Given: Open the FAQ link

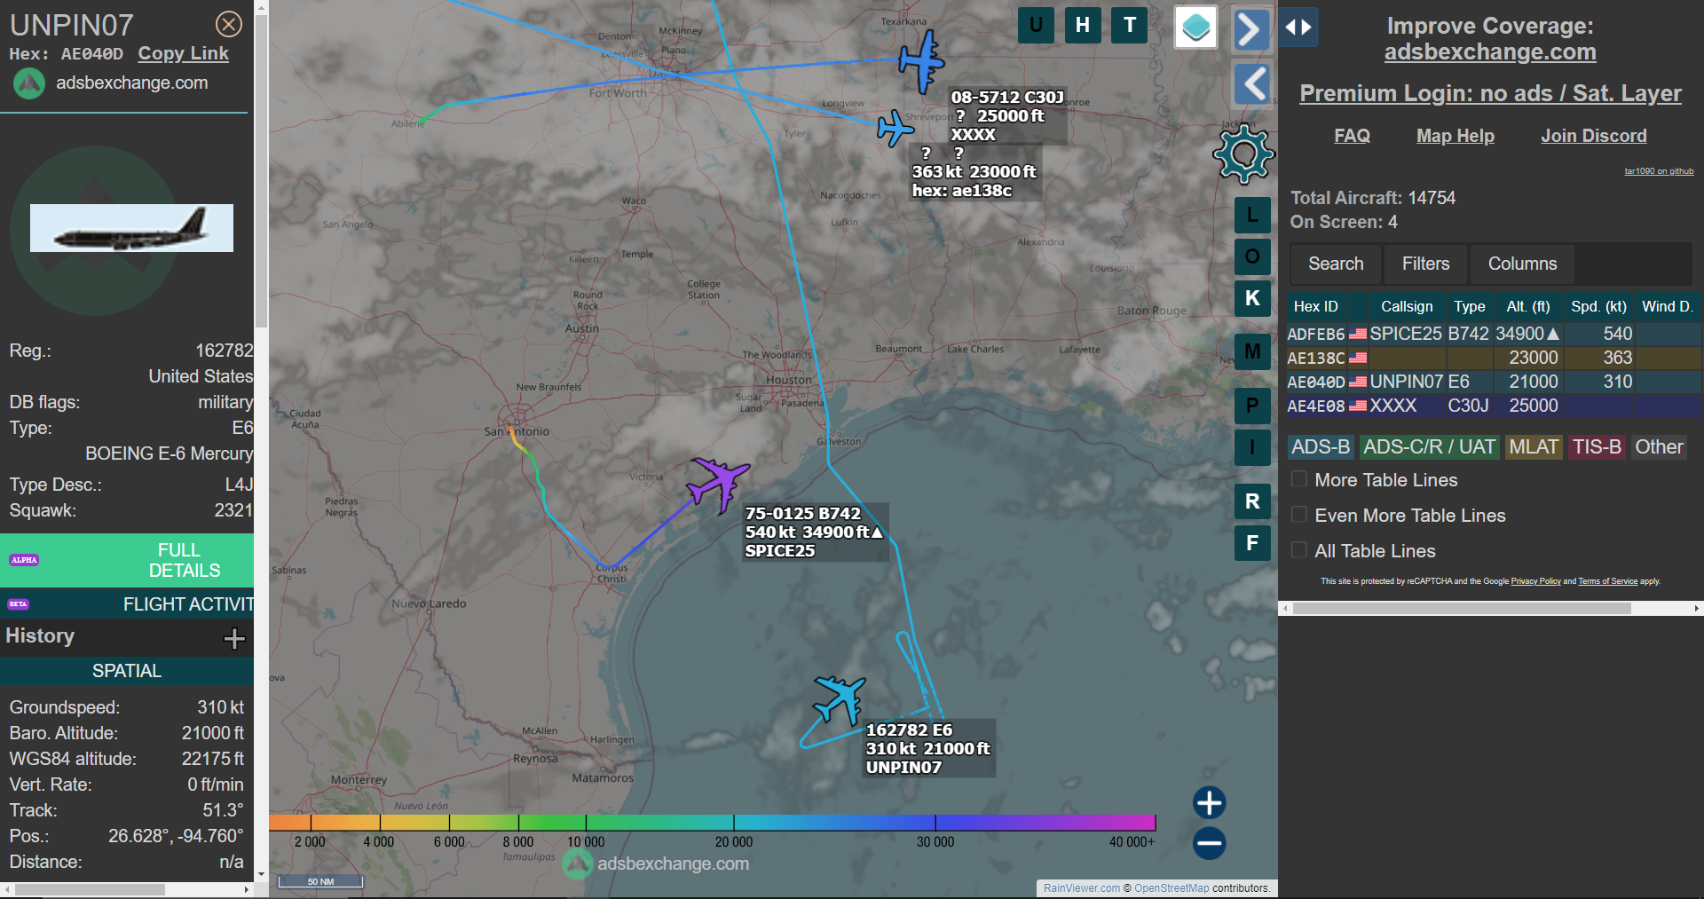Looking at the screenshot, I should (1352, 136).
